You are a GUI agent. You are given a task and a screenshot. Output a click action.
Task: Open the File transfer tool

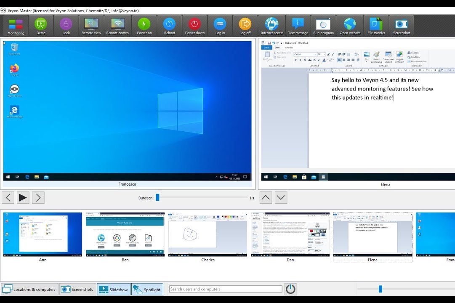(376, 26)
